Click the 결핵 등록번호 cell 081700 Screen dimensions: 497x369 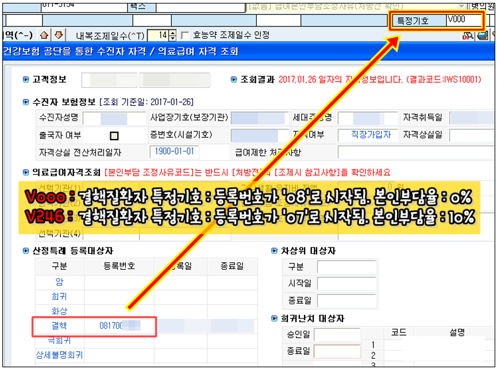(120, 325)
